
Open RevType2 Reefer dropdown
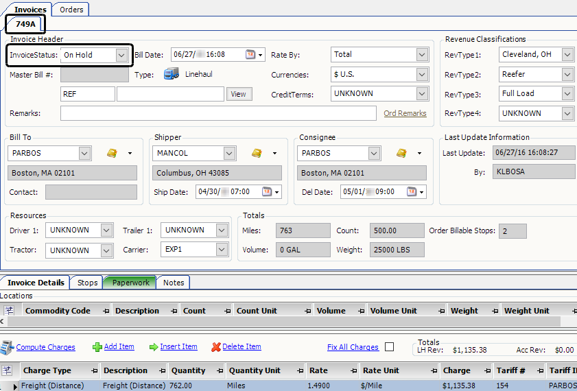click(567, 75)
